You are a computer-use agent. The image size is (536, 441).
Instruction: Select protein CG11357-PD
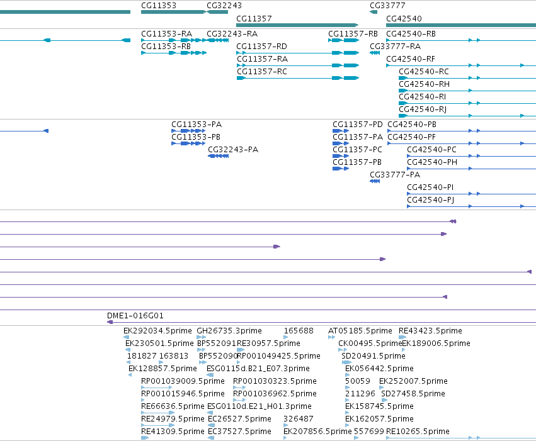click(358, 125)
